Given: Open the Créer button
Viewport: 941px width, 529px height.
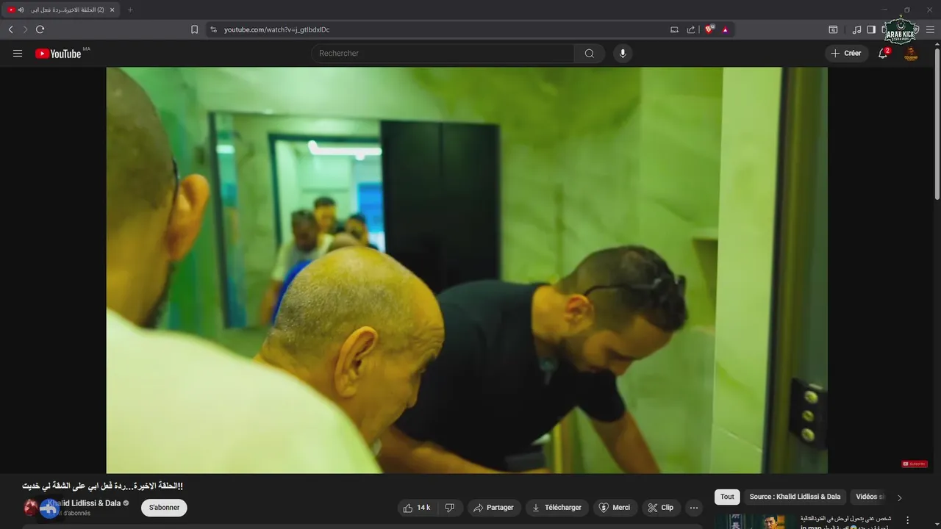Looking at the screenshot, I should pyautogui.click(x=846, y=54).
